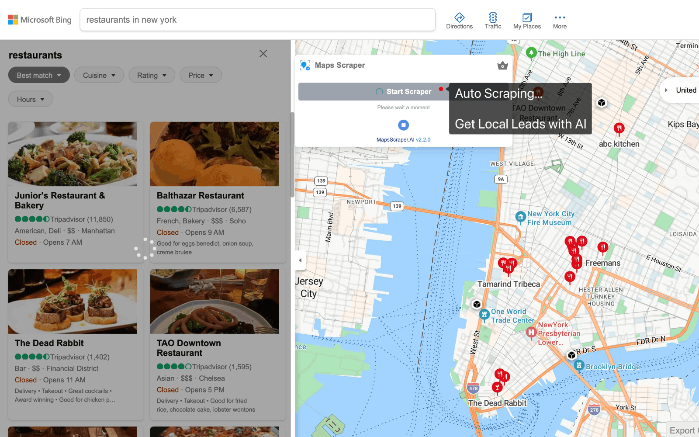This screenshot has width=699, height=437.
Task: Open The Dead Rabbit photo
Action: click(73, 302)
